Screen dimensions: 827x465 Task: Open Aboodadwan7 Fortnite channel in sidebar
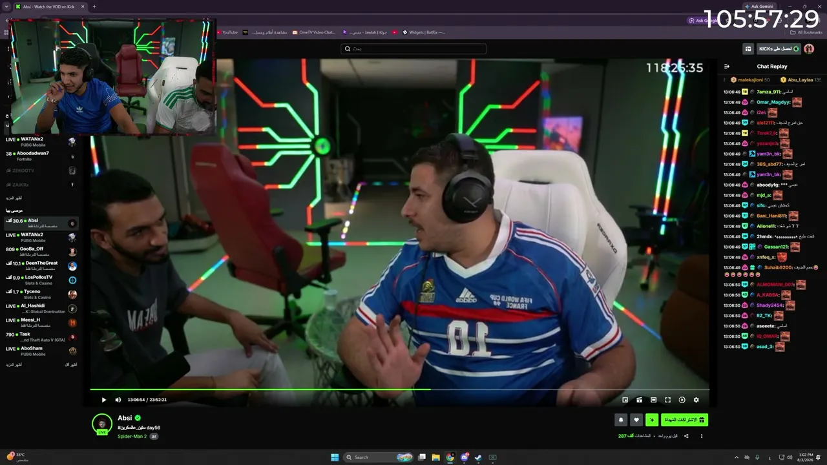tap(40, 156)
